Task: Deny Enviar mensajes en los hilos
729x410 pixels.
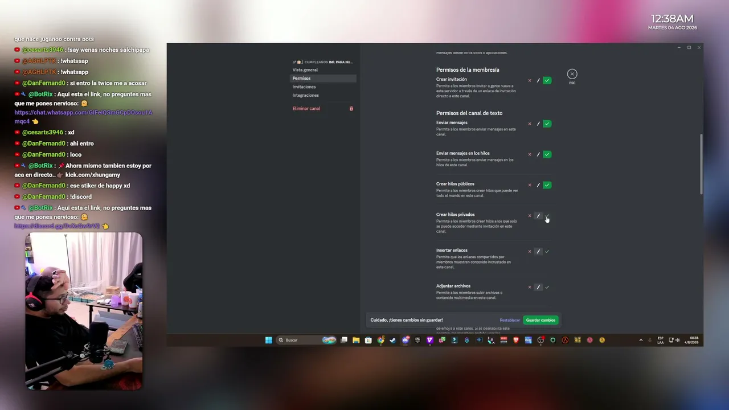Action: coord(530,154)
